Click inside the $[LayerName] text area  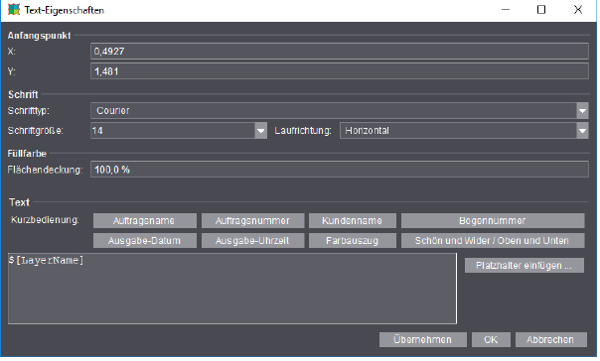pos(231,289)
